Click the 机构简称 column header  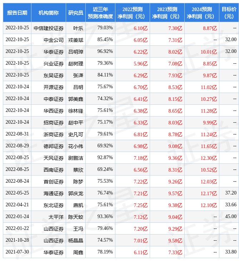pos(49,13)
